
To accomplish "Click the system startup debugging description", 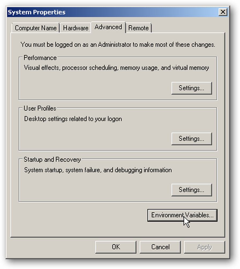I will coord(98,170).
